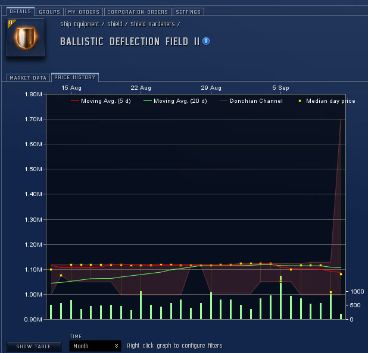
Task: Click the Shield breadcrumb link
Action: click(x=115, y=24)
